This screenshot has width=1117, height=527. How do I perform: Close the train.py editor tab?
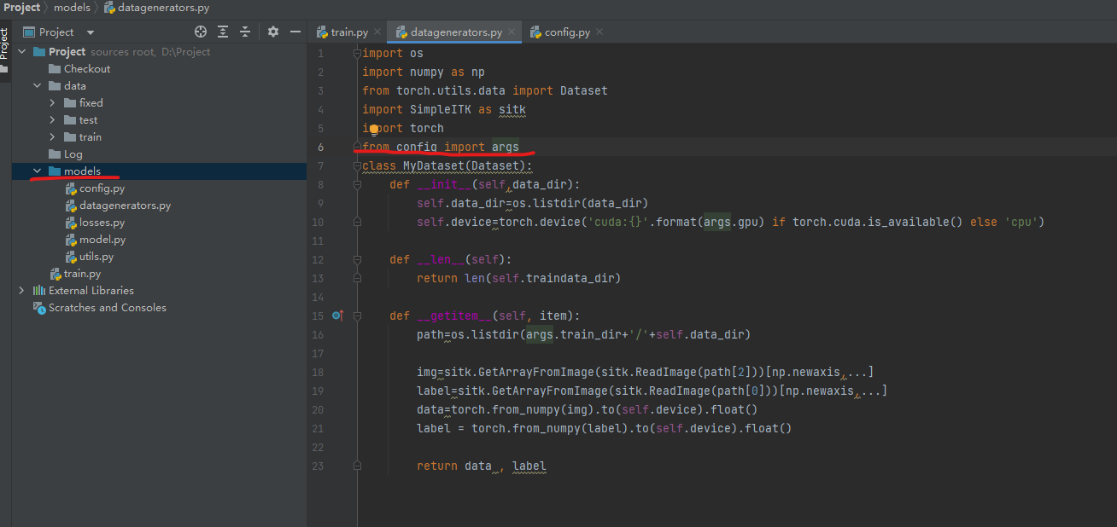377,32
